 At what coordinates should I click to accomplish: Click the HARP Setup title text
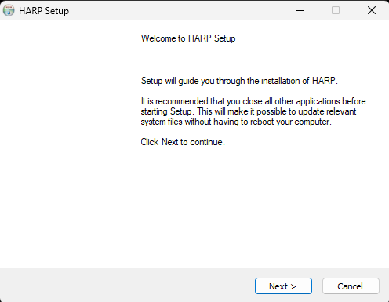[44, 11]
